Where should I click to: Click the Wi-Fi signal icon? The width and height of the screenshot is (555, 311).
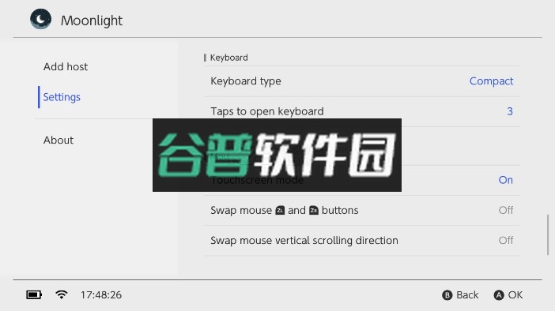coord(62,294)
